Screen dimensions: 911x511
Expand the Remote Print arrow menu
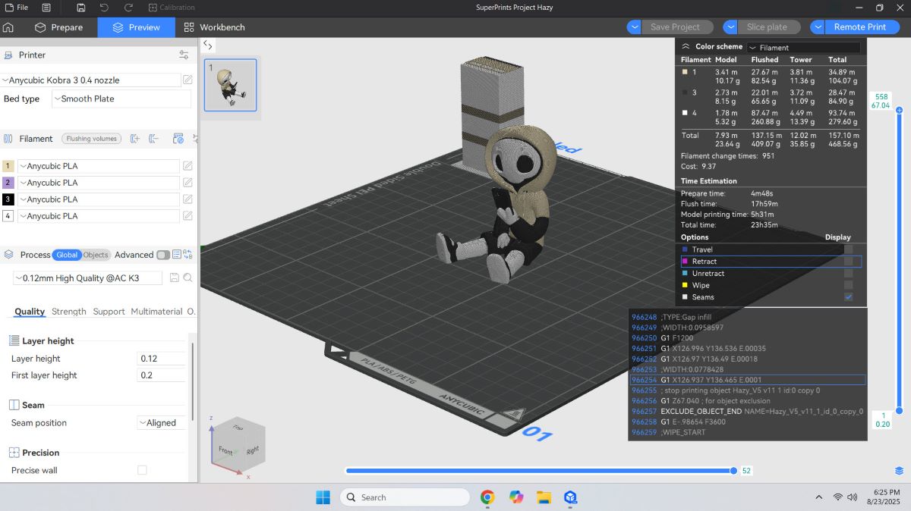[x=818, y=27]
